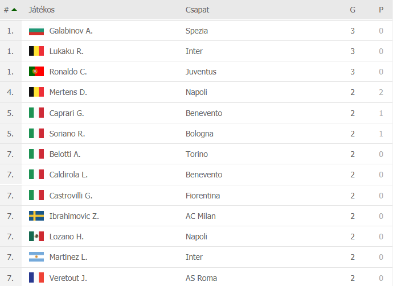The height and width of the screenshot is (286, 393).
Task: Toggle the rank sort arrow in header
Action: click(14, 10)
